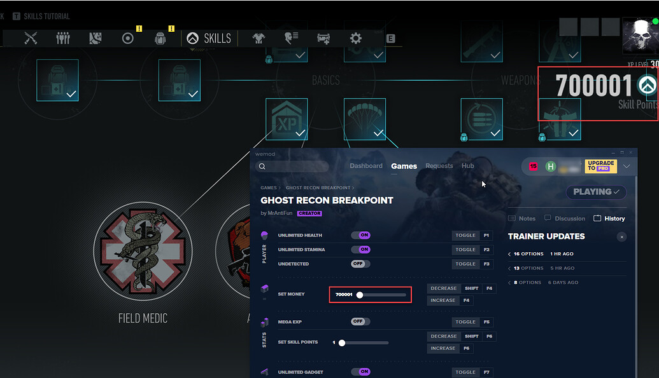Click the objectives target icon

tap(127, 38)
